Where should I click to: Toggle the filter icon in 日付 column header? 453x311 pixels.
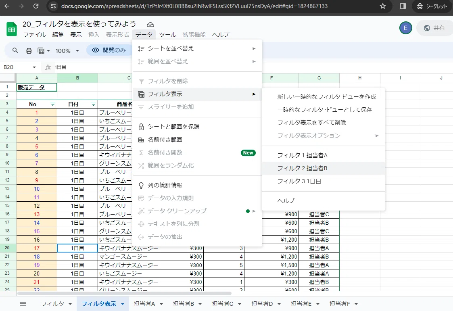(x=93, y=104)
